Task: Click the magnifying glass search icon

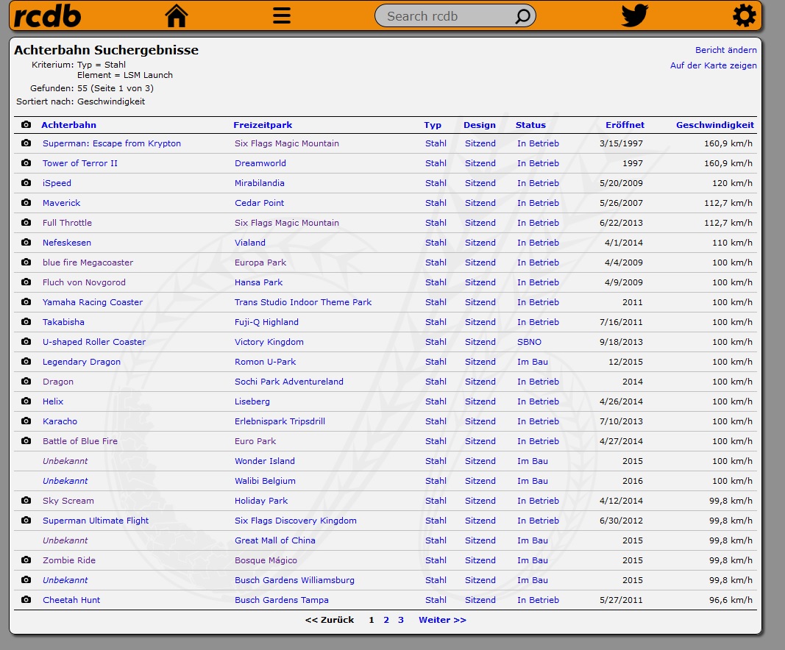Action: [522, 16]
